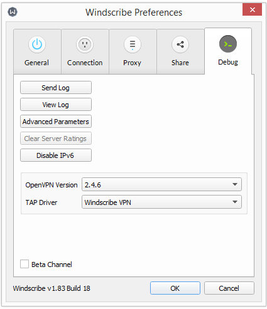Screen dimensions: 267x309
Task: Click the Windscribe logo in title bar
Action: (13, 12)
